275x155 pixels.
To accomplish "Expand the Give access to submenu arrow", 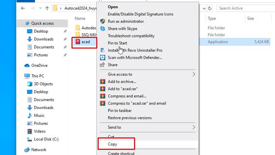I will [x=194, y=74].
